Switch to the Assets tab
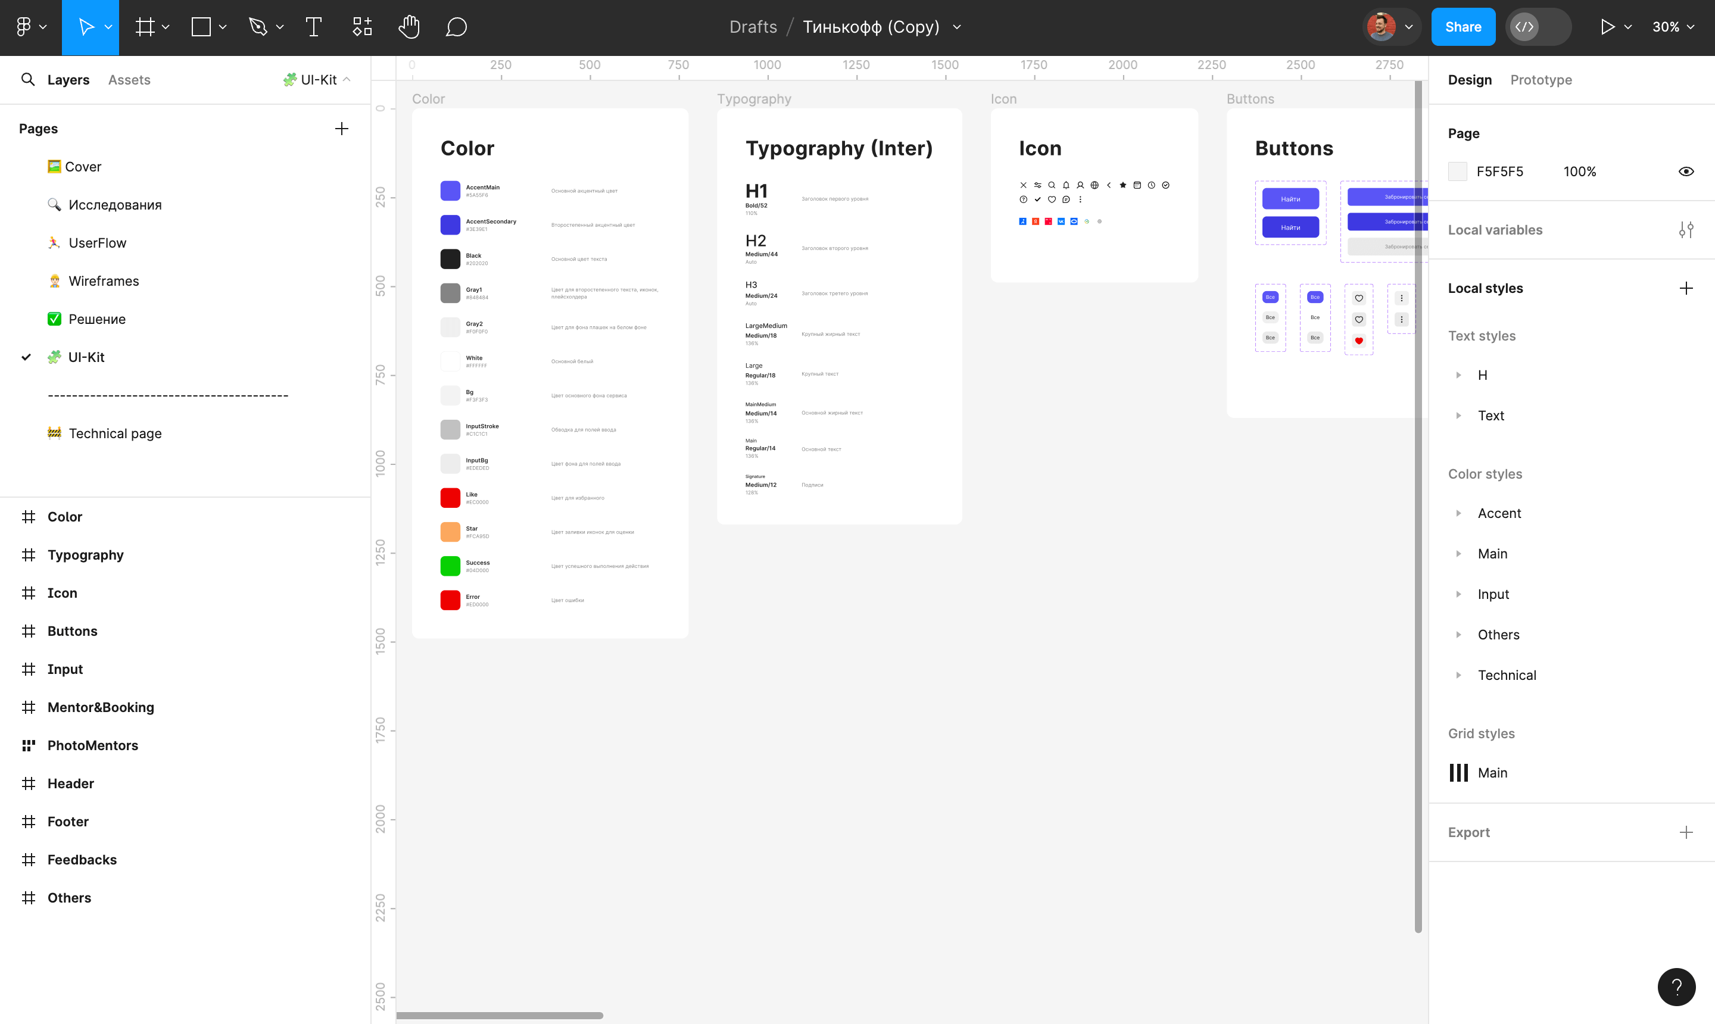 coord(129,79)
